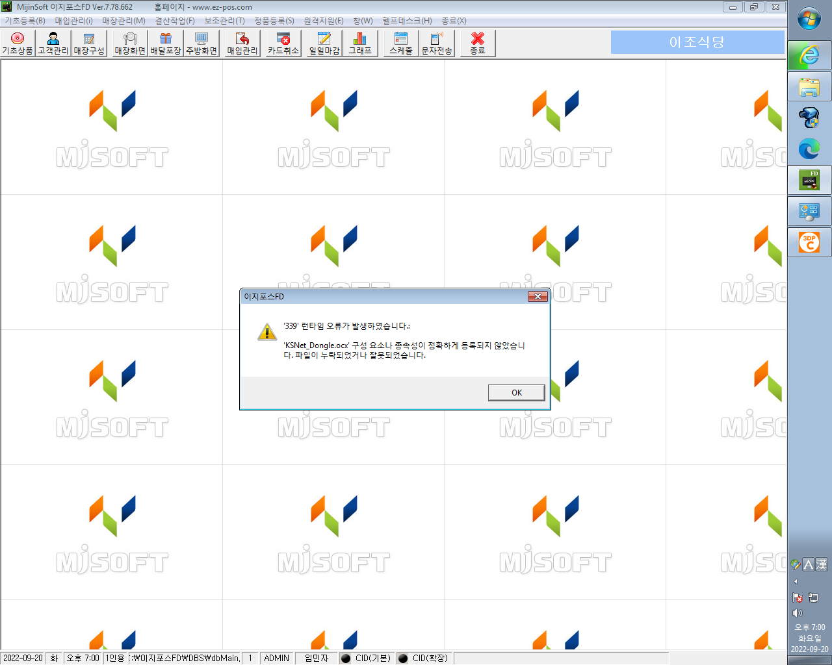The width and height of the screenshot is (832, 665).
Task: Open the 종료(X) menu
Action: [454, 21]
